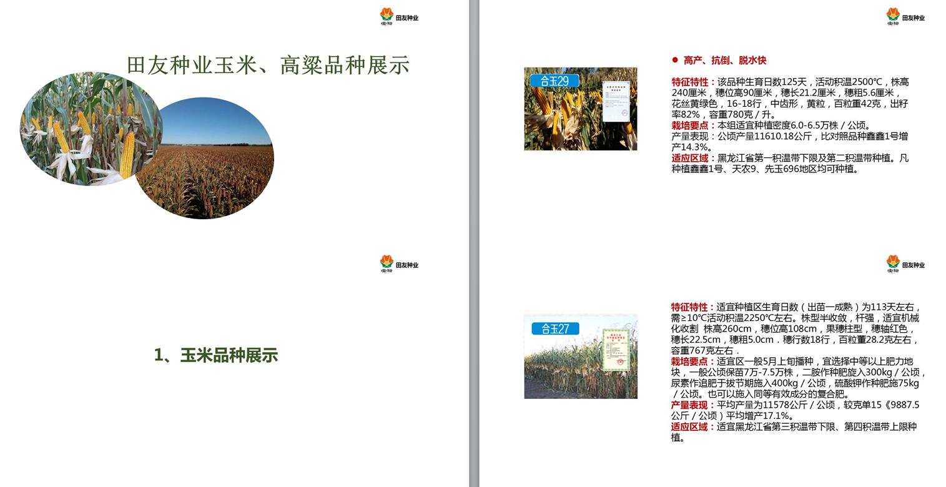Click the 合玉29 corn photo
946x487 pixels.
[581, 109]
